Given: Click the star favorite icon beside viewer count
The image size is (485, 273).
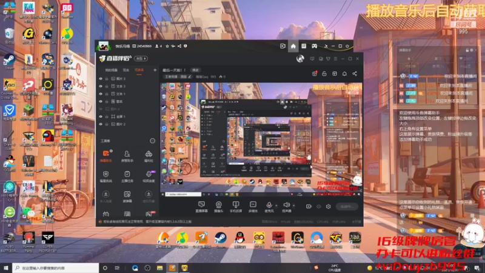Looking at the screenshot, I should [x=167, y=46].
